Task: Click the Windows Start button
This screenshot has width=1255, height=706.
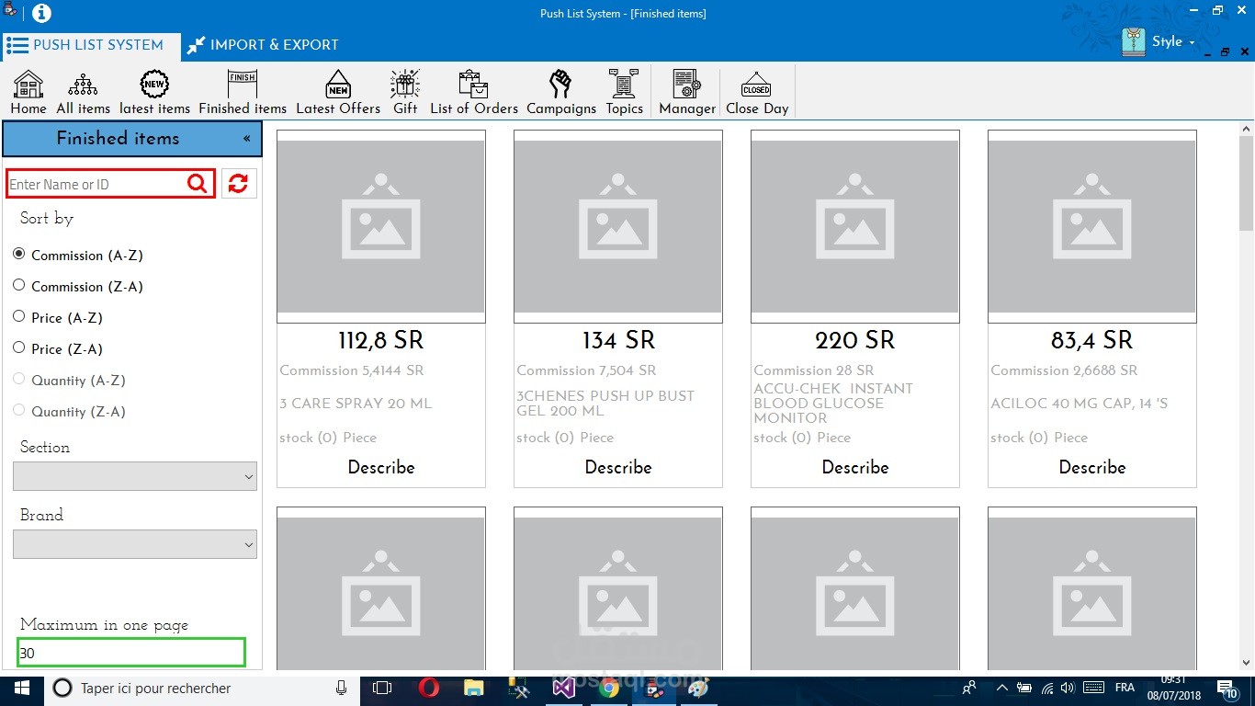Action: coord(22,688)
